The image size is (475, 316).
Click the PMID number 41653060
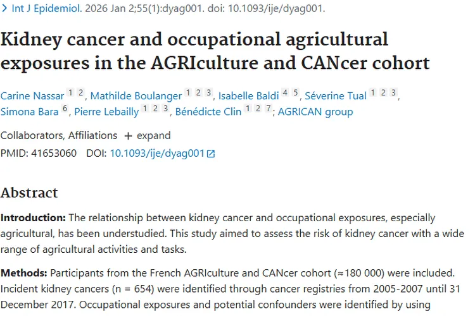[54, 154]
